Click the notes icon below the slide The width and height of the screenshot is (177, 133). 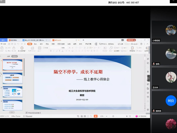(x=26, y=113)
